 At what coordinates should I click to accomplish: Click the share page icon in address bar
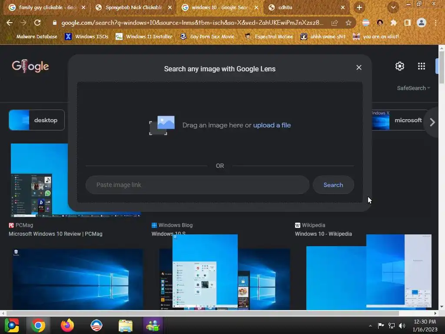[x=335, y=23]
